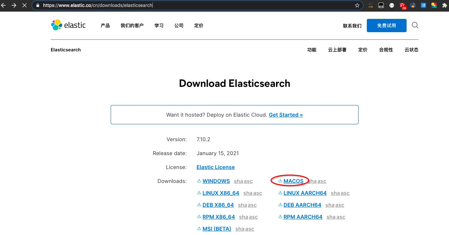The image size is (449, 235).
Task: Download the WINDOWS package
Action: coord(216,181)
